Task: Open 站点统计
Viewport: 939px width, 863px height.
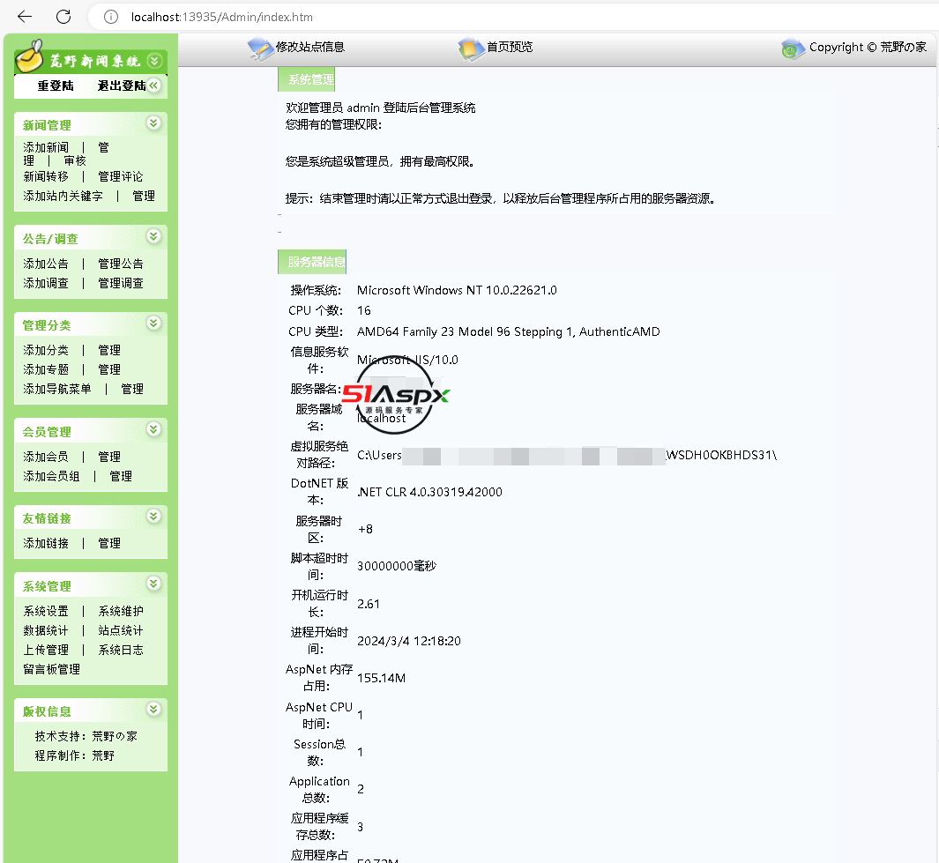Action: (121, 630)
